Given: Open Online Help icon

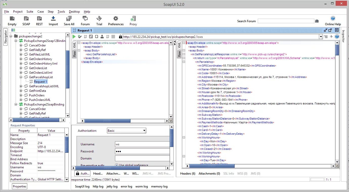Looking at the screenshot, I should tap(333, 18).
